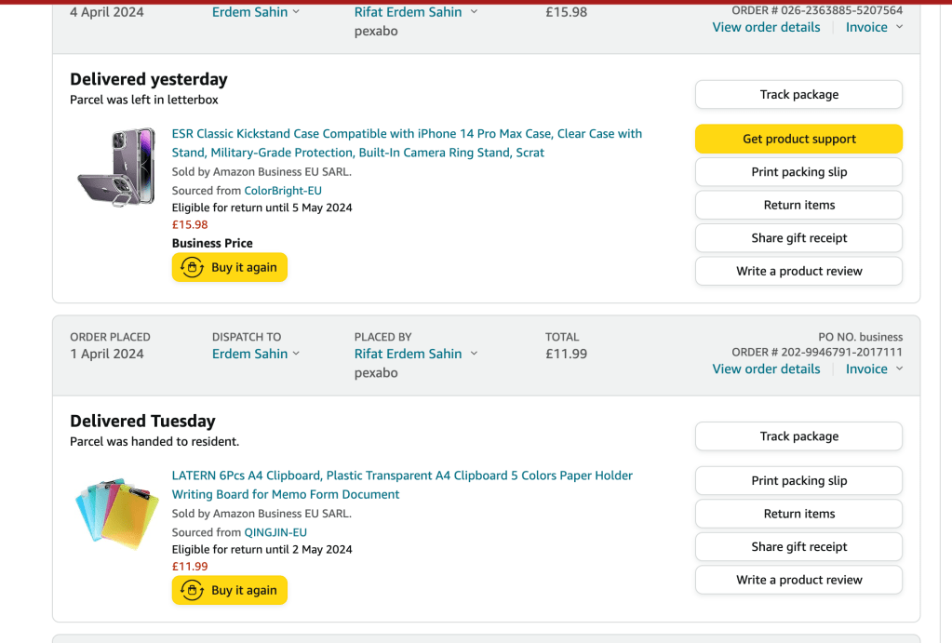Viewport: 952px width, 643px height.
Task: Click Track package for the clipboard order
Action: click(x=798, y=436)
